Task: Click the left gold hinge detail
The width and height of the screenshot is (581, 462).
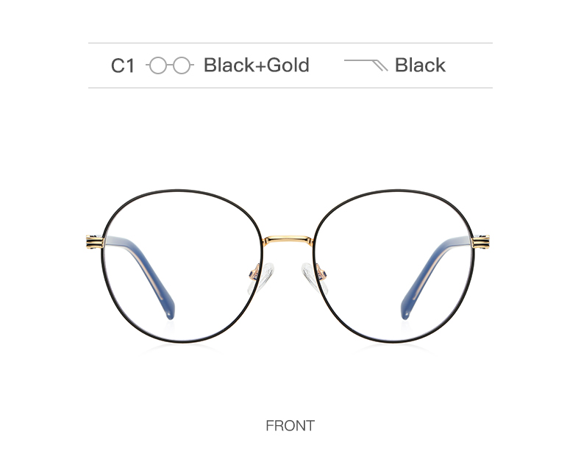Action: click(x=95, y=242)
